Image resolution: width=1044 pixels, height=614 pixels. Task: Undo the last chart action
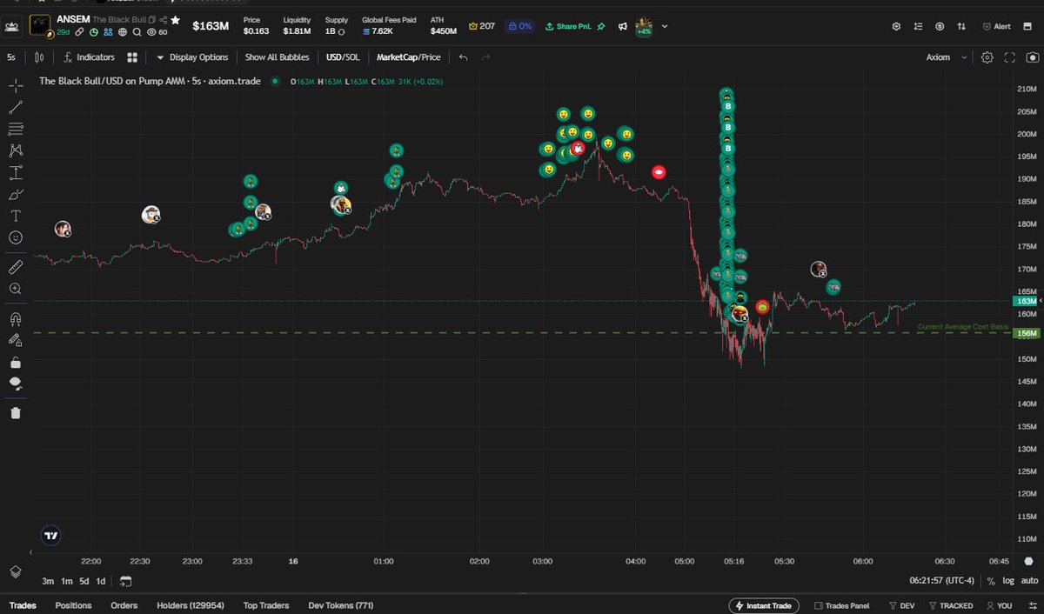click(463, 57)
